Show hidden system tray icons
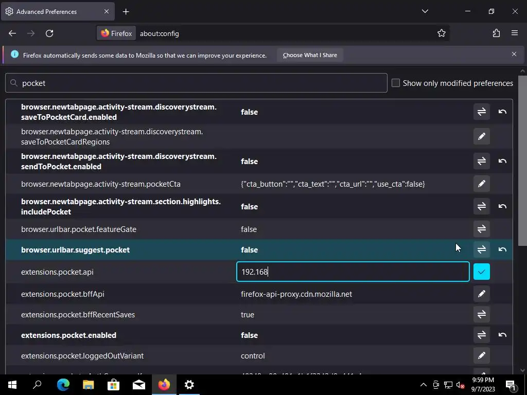The image size is (527, 395). pos(424,385)
